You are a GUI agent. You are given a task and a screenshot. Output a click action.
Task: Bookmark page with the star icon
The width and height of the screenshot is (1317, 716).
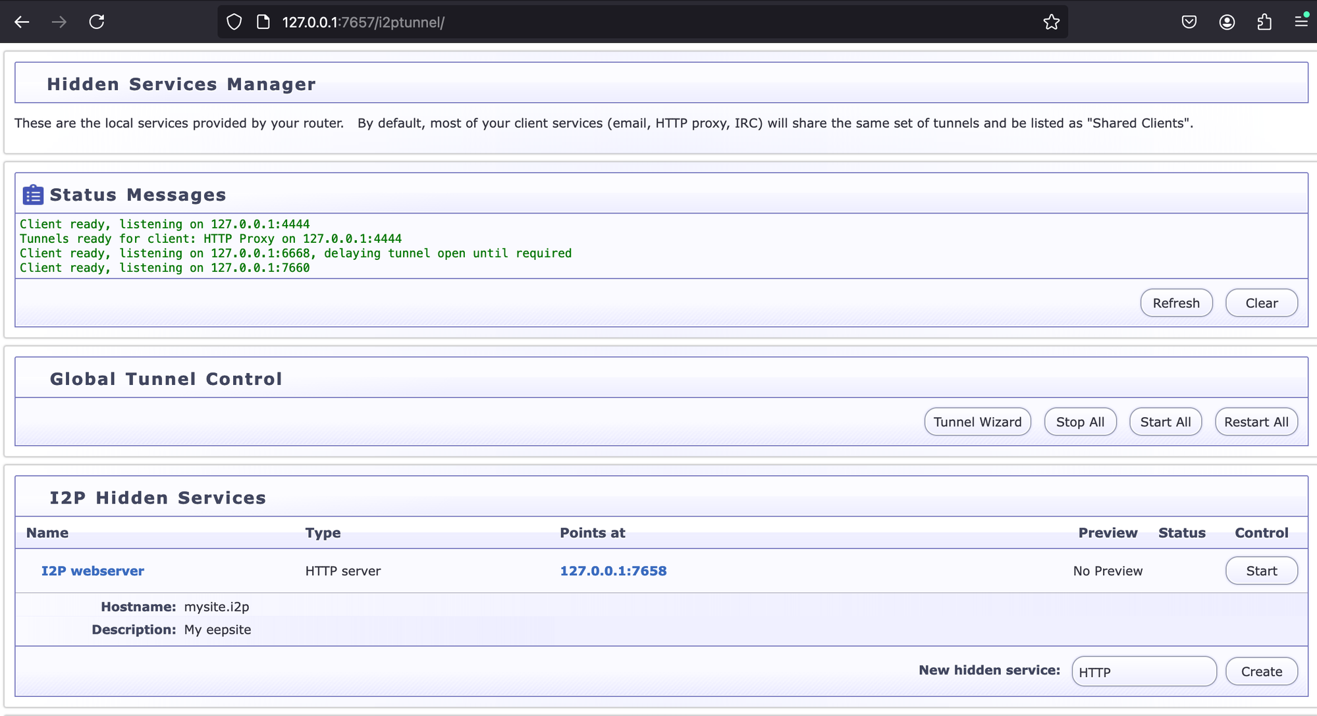1051,22
